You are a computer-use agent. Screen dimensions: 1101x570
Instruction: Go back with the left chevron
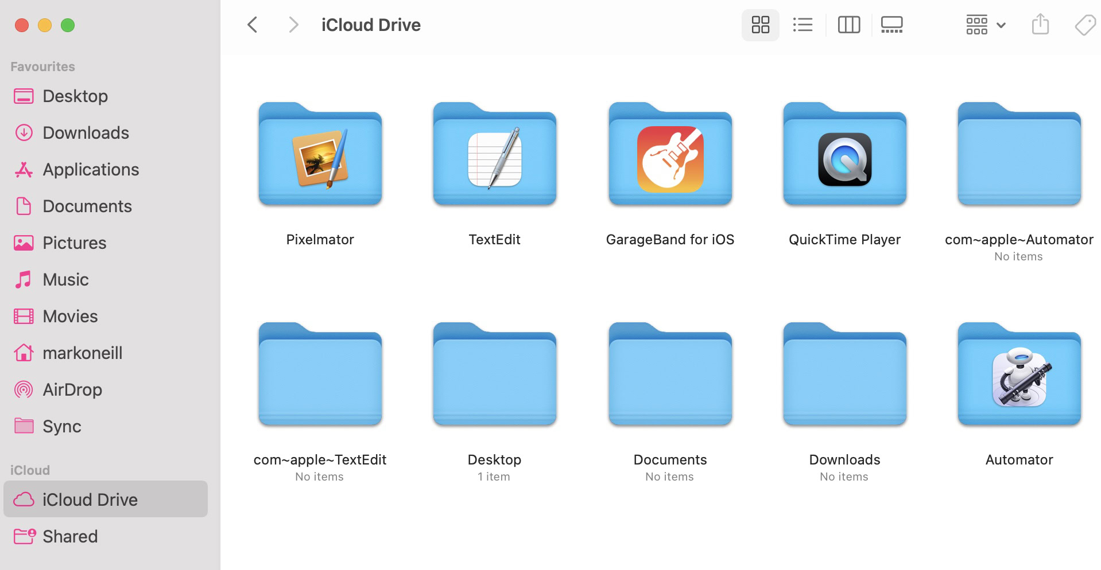[252, 25]
